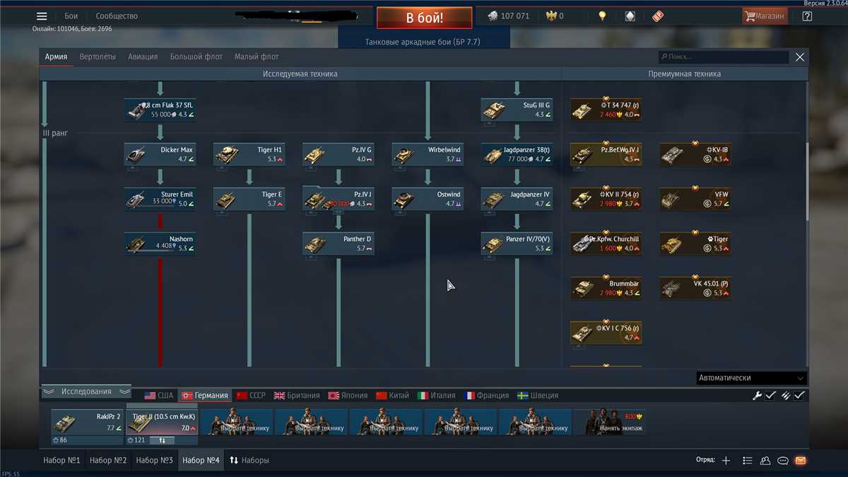The width and height of the screenshot is (848, 477).
Task: Click the swap arrows under Tiger II slot
Action: tap(162, 440)
